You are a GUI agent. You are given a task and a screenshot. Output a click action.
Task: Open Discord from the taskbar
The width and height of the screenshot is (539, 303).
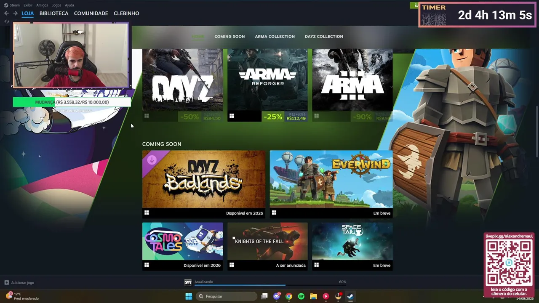pyautogui.click(x=277, y=296)
